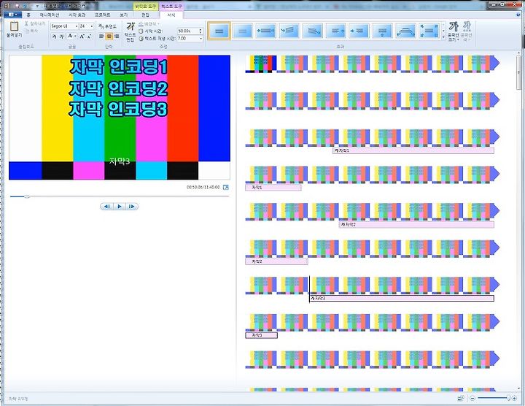Switch to the Home (홈) tab

pos(28,15)
